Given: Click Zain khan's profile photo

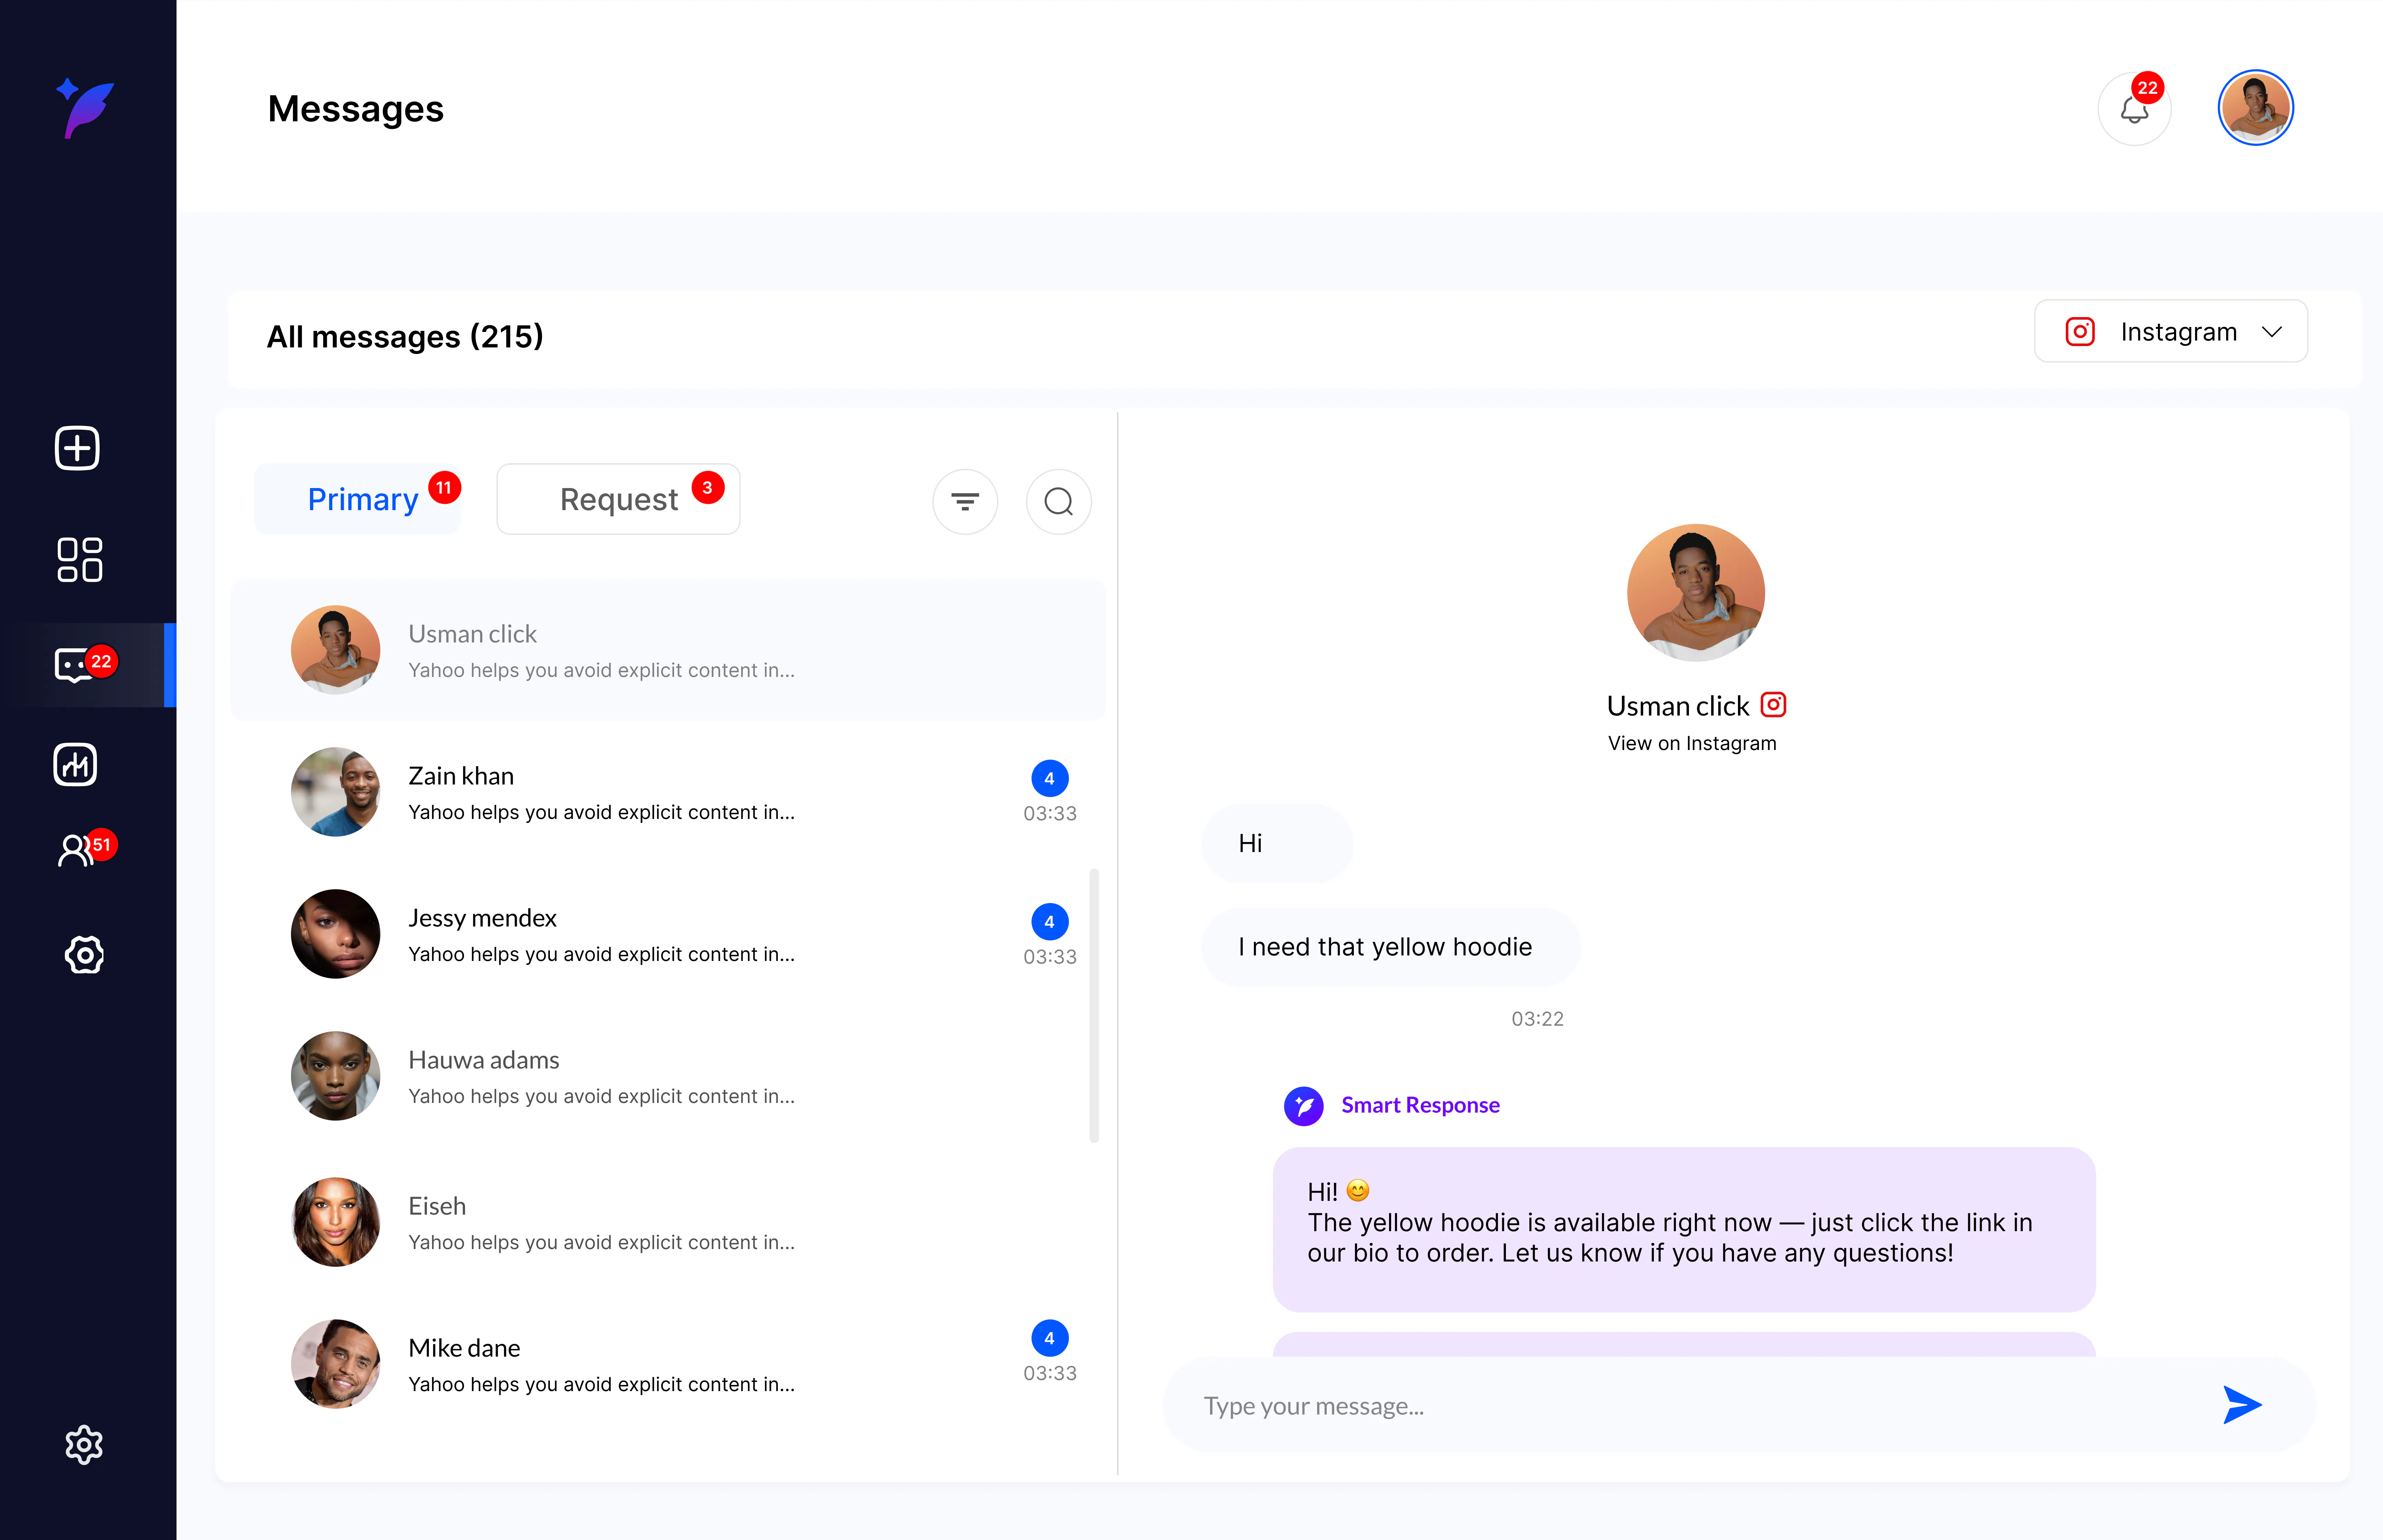Looking at the screenshot, I should [x=335, y=792].
